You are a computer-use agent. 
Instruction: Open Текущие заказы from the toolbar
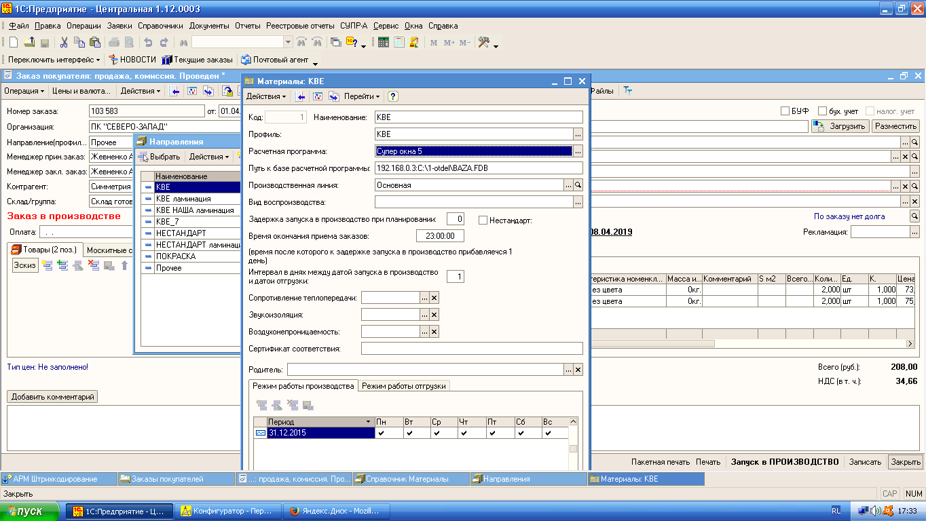198,60
